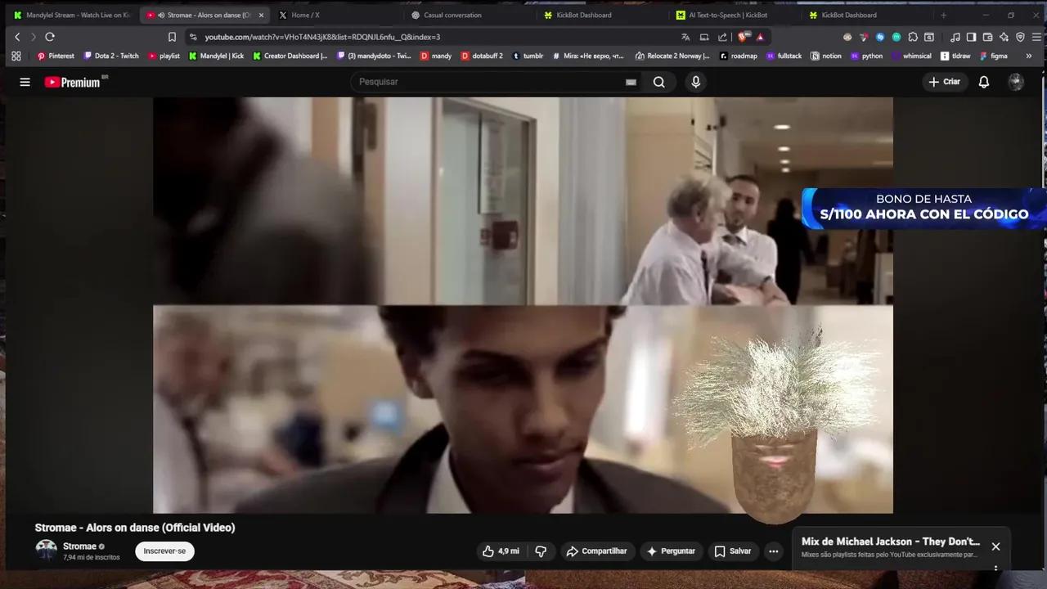Open the account avatar menu
1047x589 pixels.
tap(1016, 82)
